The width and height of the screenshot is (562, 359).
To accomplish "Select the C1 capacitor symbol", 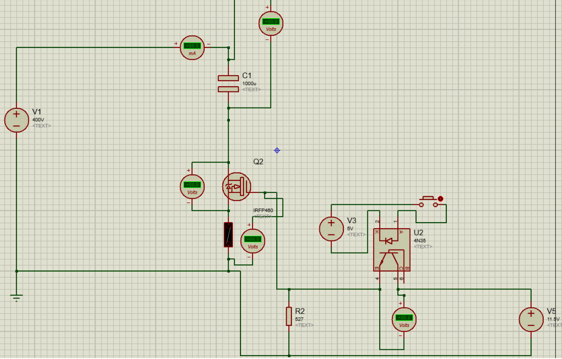I will click(x=228, y=84).
